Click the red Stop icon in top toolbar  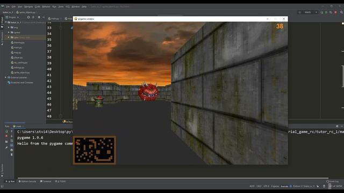(335, 12)
